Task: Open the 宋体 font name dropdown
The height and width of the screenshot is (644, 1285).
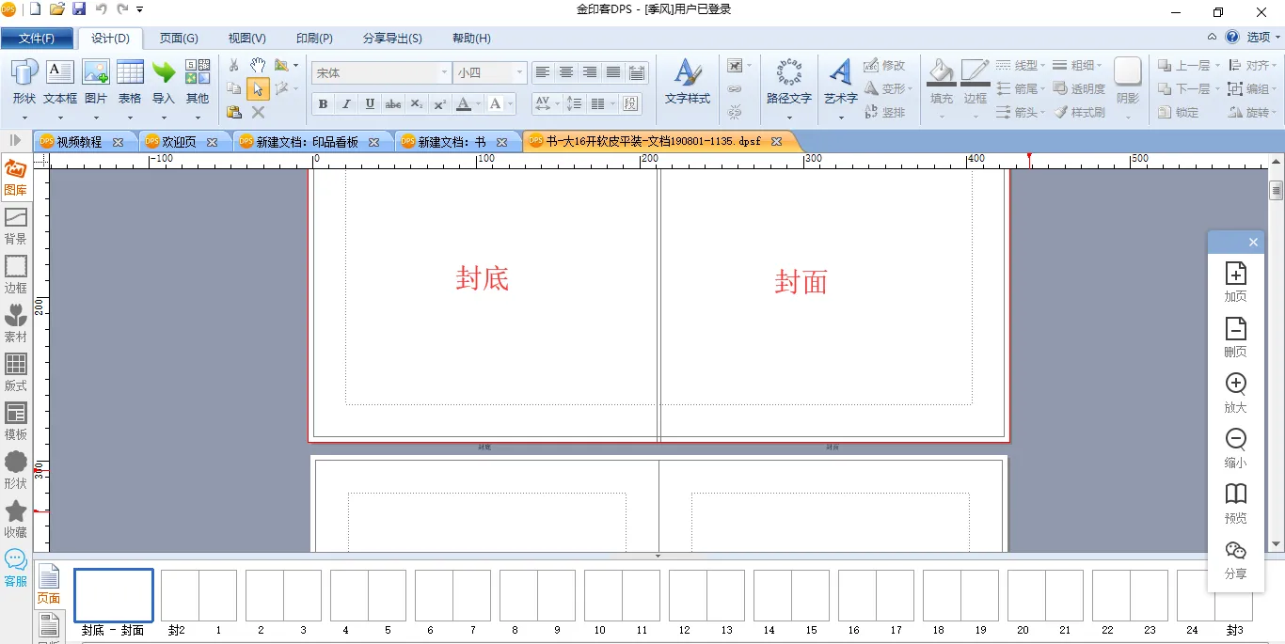Action: pos(445,73)
